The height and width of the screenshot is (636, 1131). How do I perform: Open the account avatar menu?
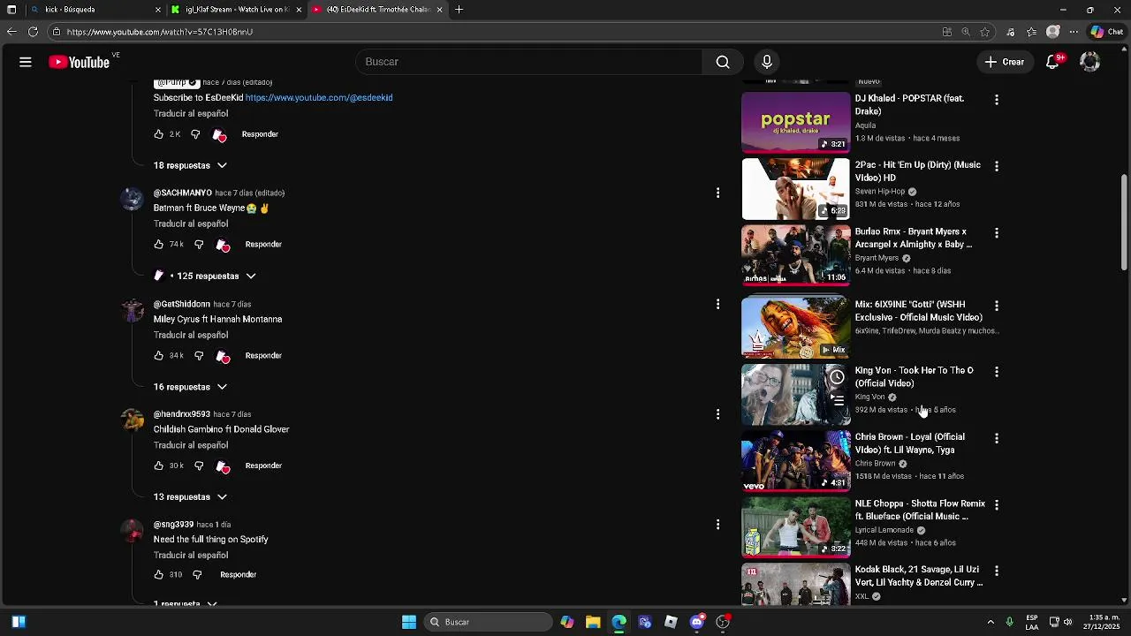(x=1090, y=62)
